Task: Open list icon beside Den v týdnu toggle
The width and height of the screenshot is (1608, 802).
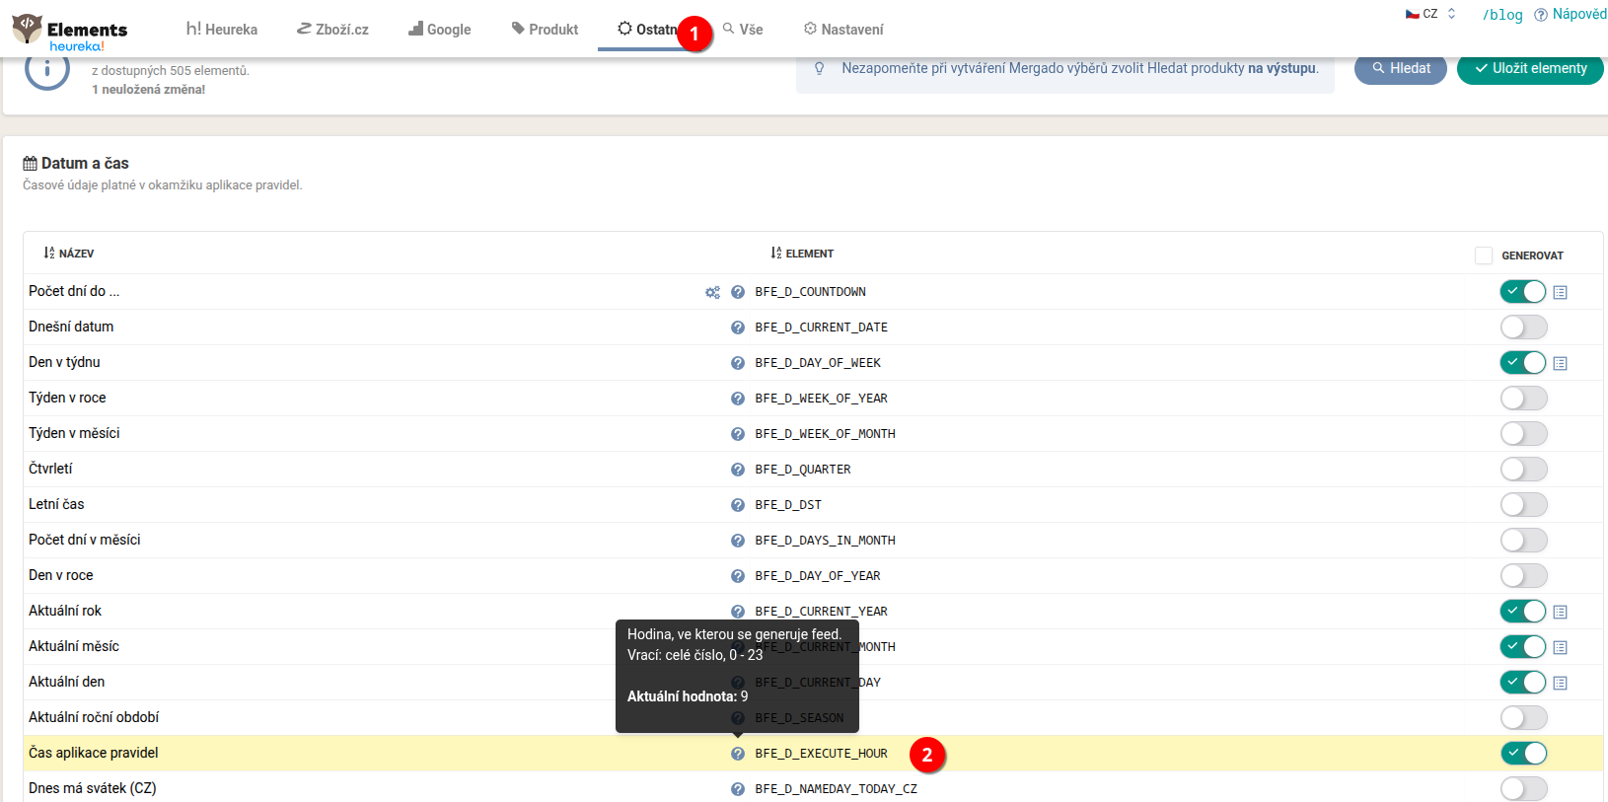Action: coord(1560,363)
